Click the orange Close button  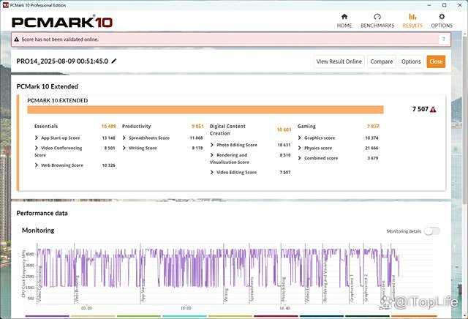436,61
